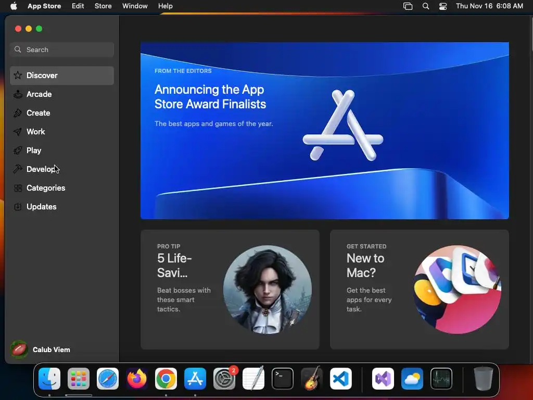Click the Categories grid icon
This screenshot has width=533, height=400.
pos(18,187)
